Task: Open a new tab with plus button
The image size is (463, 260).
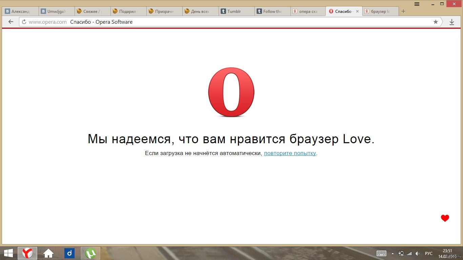Action: (403, 11)
